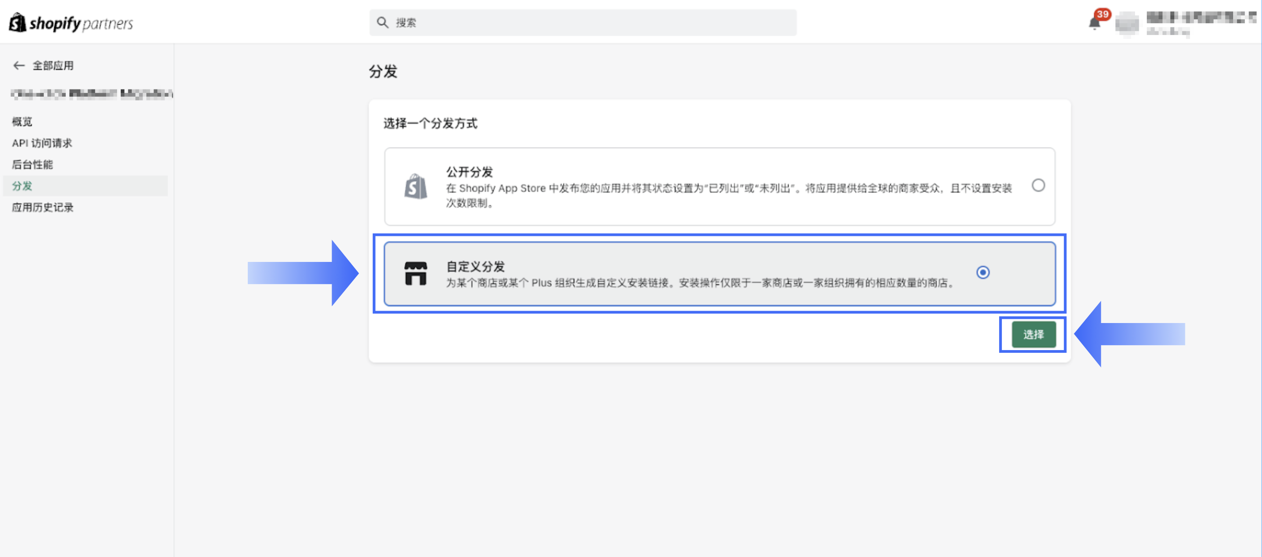This screenshot has height=557, width=1262.
Task: Click the green 选择 button
Action: [x=1033, y=333]
